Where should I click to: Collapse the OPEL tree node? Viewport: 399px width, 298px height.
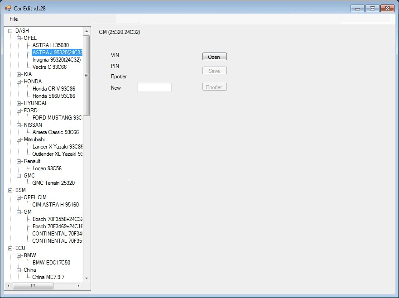[19, 38]
